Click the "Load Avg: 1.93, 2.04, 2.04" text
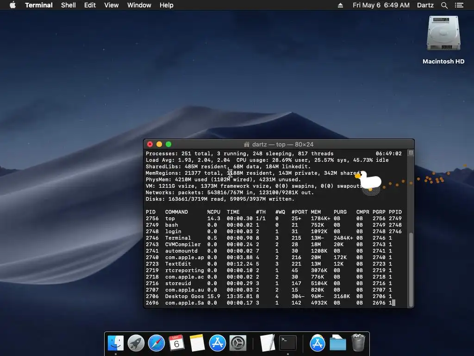 tap(188, 160)
